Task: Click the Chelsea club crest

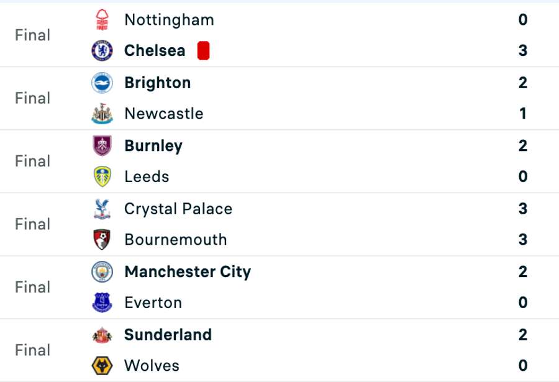Action: 102,51
